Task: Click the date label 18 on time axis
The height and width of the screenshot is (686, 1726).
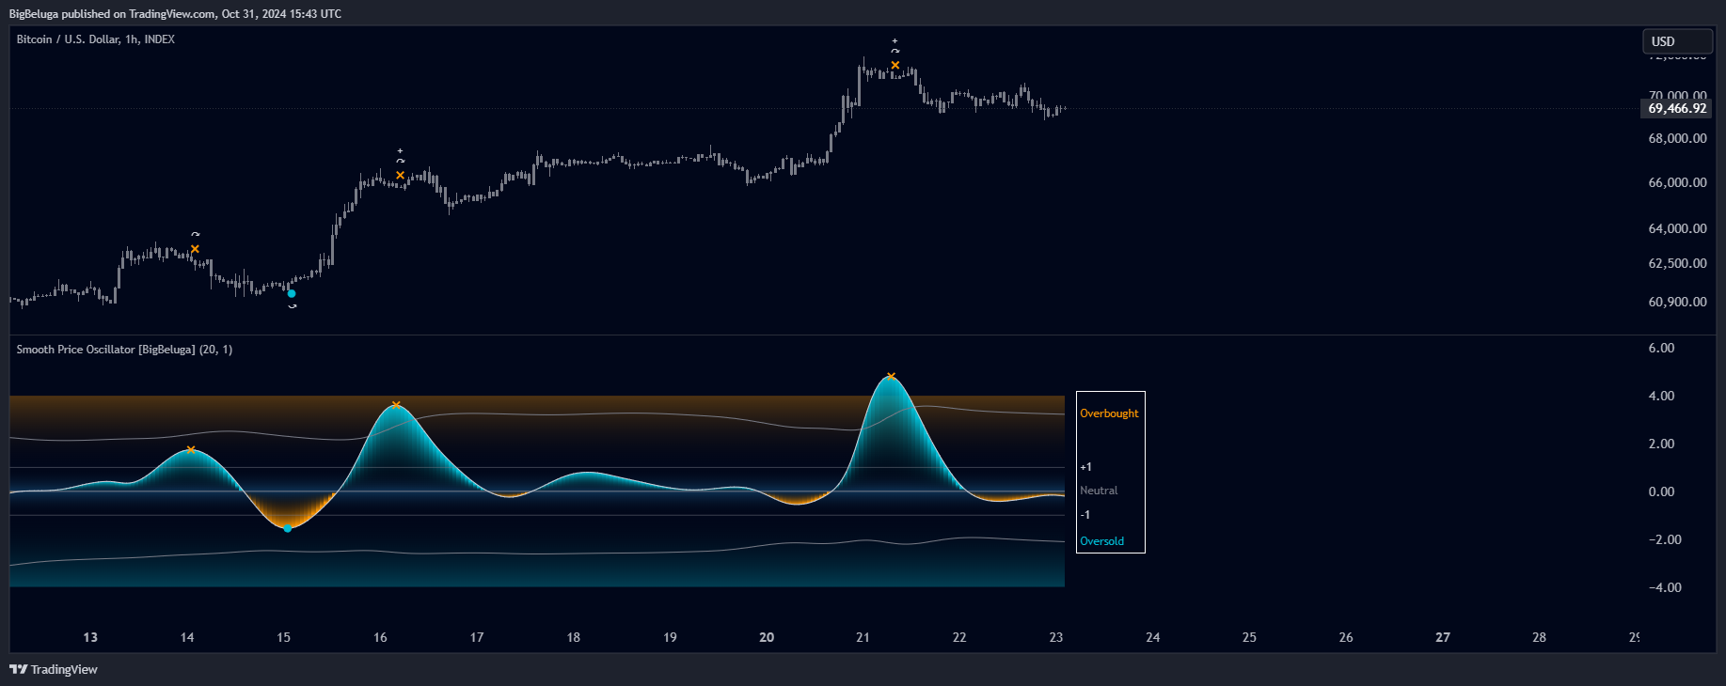Action: [573, 637]
